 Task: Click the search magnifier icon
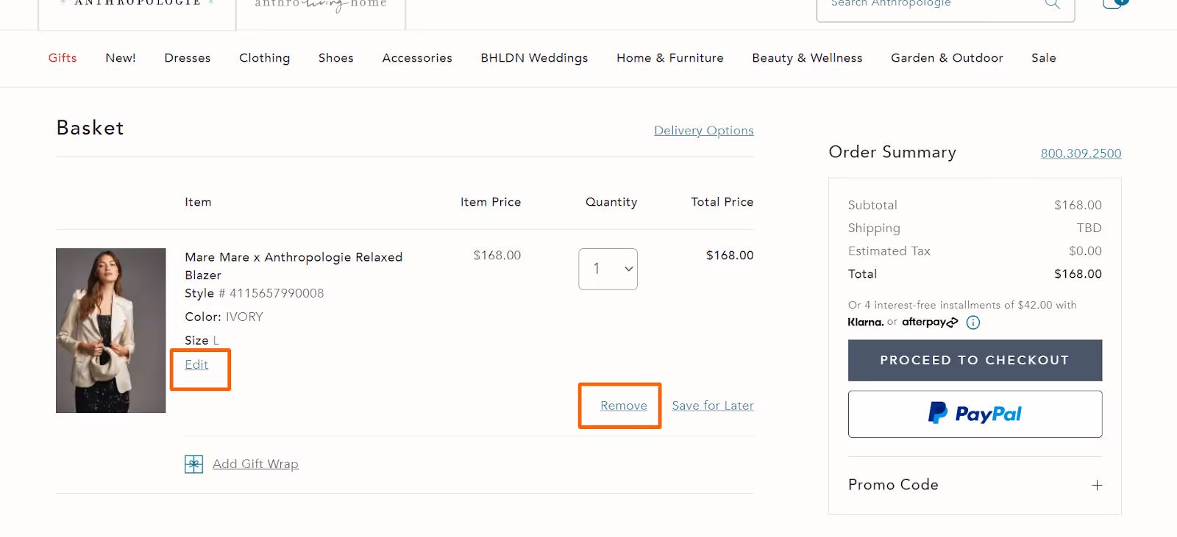click(1052, 4)
